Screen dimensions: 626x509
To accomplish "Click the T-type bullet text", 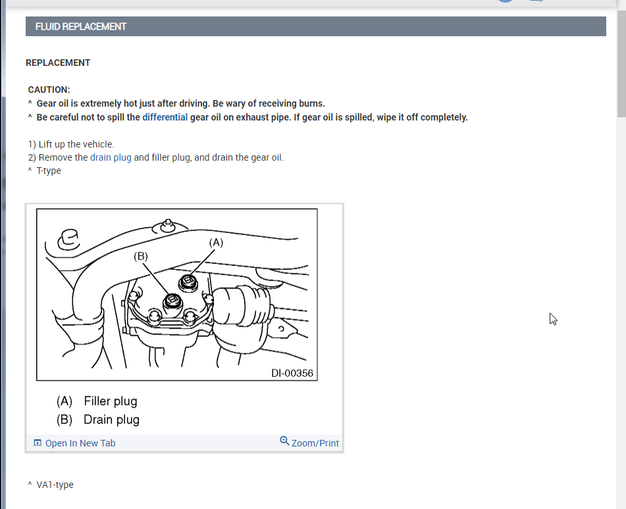I will [49, 171].
